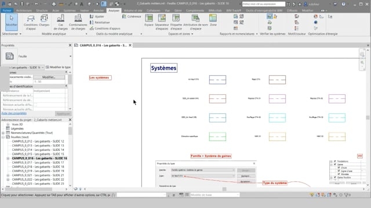Open the Fichier tab
This screenshot has height=208, width=371.
pyautogui.click(x=7, y=10)
